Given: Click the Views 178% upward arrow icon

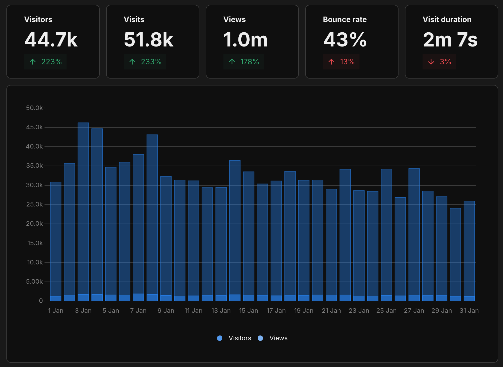Looking at the screenshot, I should pos(231,62).
